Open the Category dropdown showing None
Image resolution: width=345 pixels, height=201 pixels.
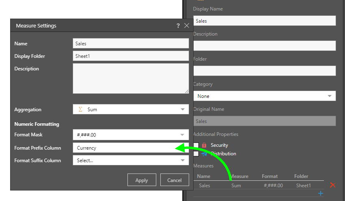329,96
